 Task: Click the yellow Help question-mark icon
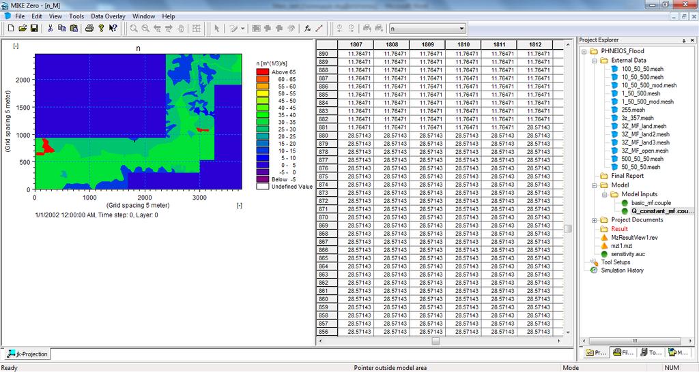[101, 28]
